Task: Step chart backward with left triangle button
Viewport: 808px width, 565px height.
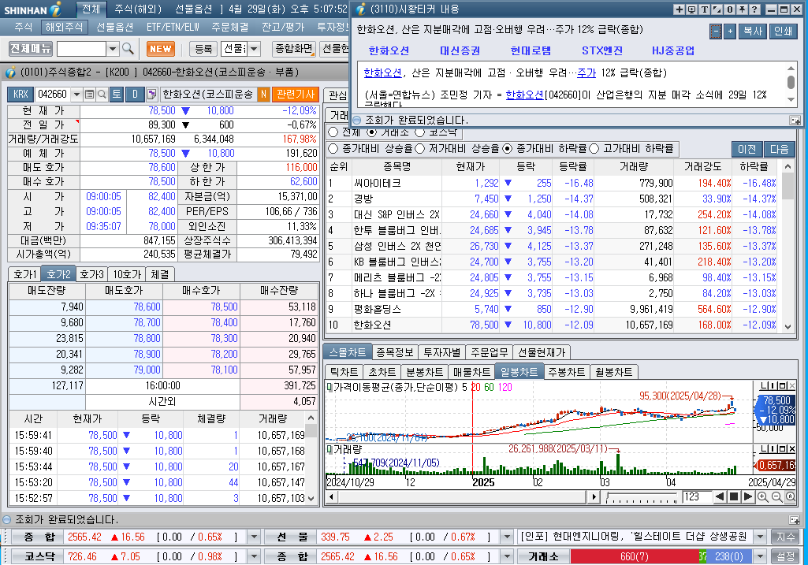Action: point(720,497)
